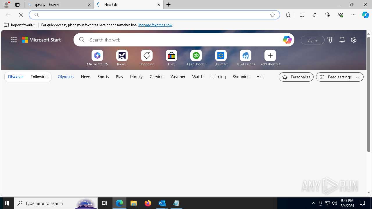Open Outlook from the taskbar
Viewport: 372px width, 209px height.
(x=162, y=203)
